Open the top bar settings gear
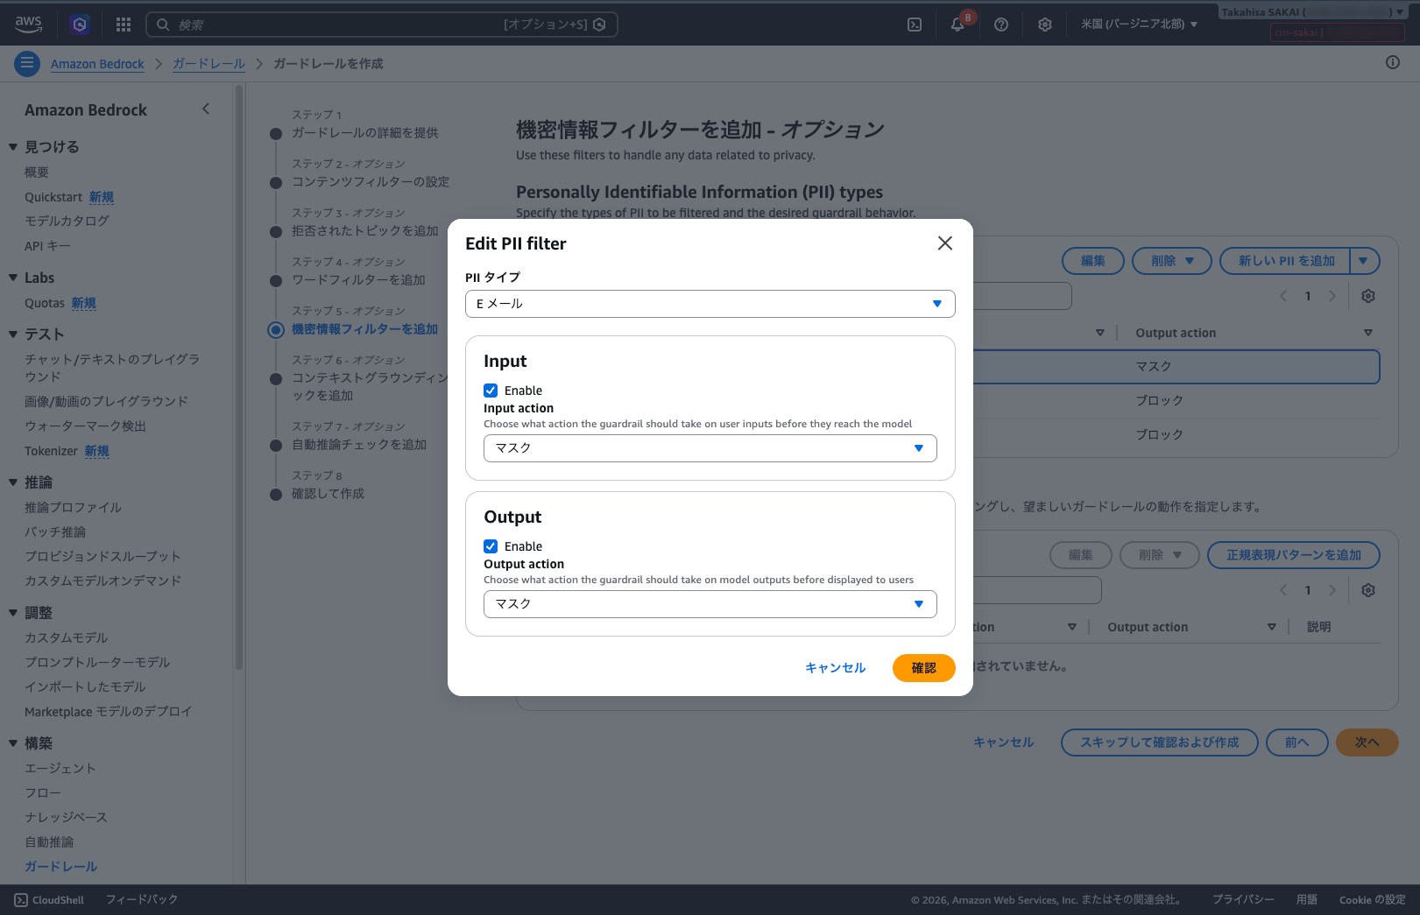This screenshot has width=1420, height=915. [1045, 25]
